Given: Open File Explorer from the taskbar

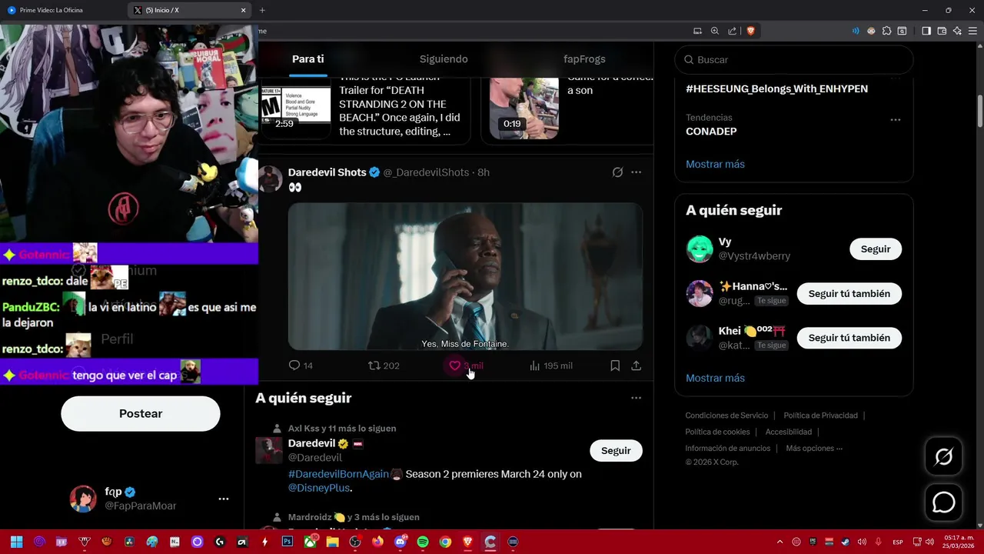Looking at the screenshot, I should (332, 542).
